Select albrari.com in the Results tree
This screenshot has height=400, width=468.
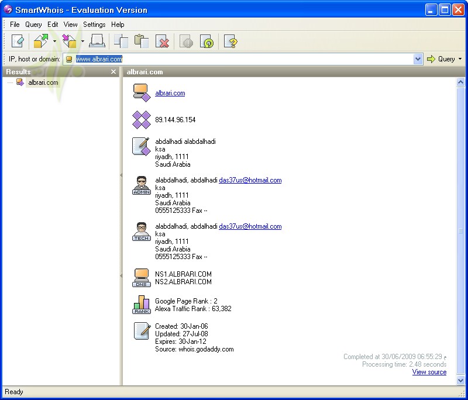tap(43, 82)
